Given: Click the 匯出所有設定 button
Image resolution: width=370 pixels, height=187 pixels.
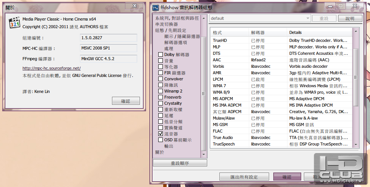Looking at the screenshot, I should [244, 177].
